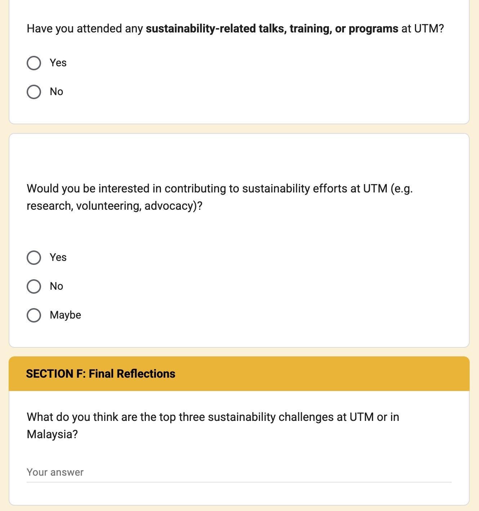Click the 'Would you be interested in contributing' question
The width and height of the screenshot is (479, 511).
219,188
